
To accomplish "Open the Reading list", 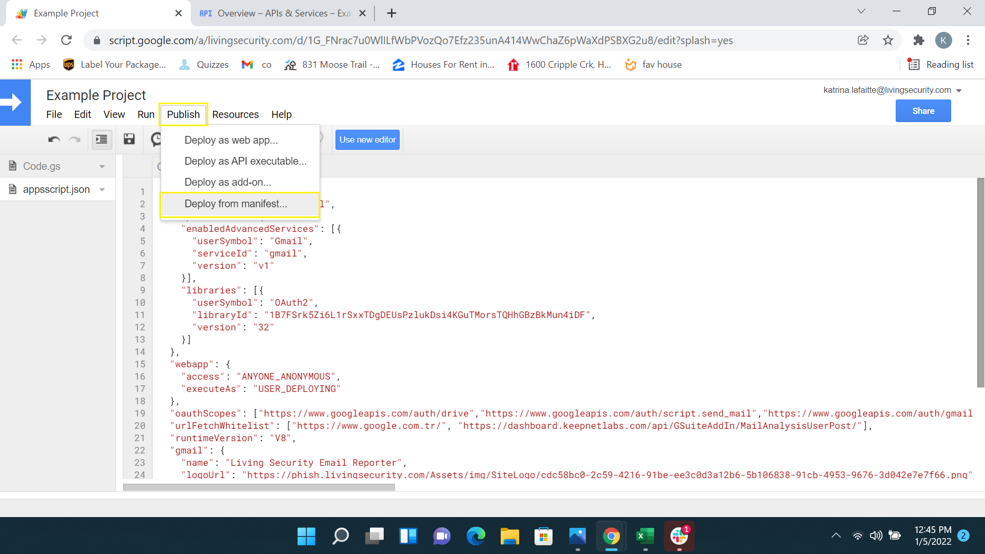I will coord(940,65).
